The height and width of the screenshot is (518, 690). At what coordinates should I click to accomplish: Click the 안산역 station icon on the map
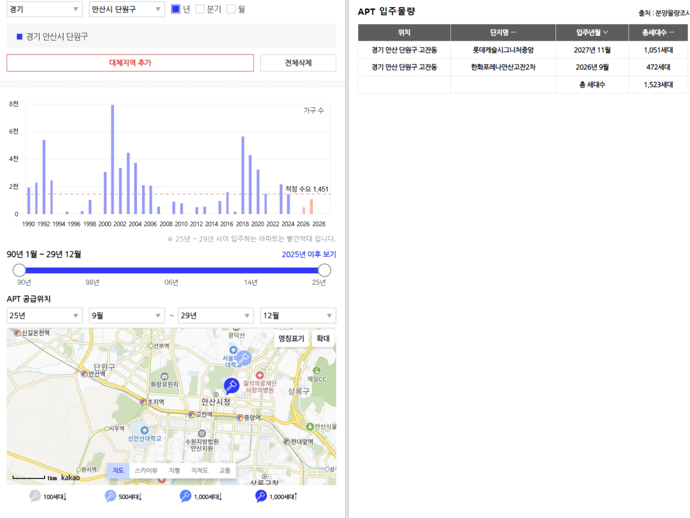pyautogui.click(x=84, y=374)
